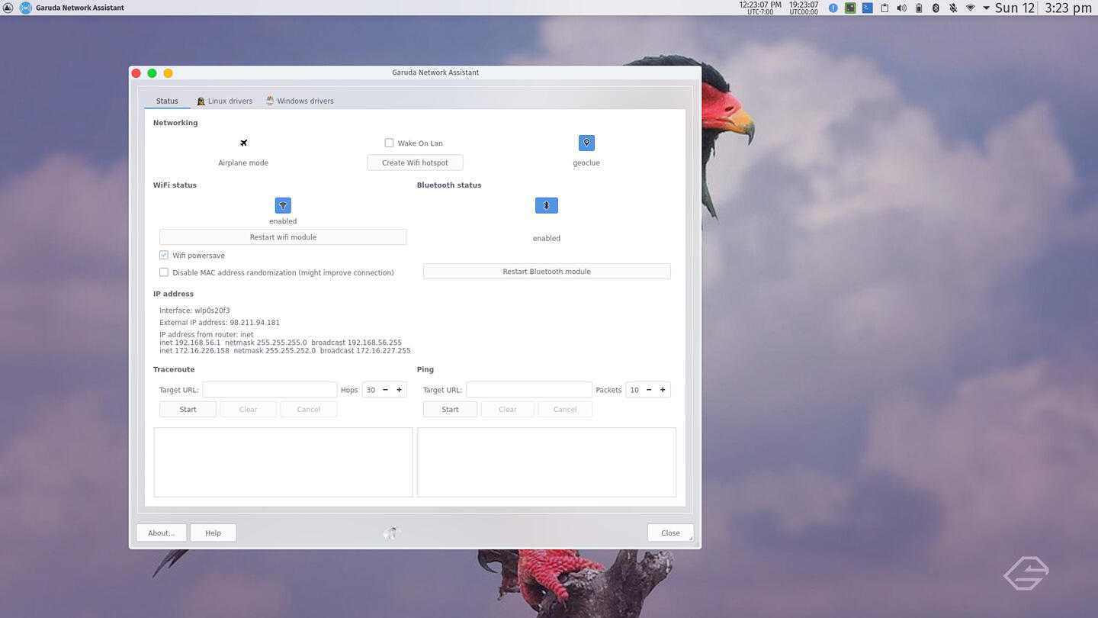Click the UTC-7:00 world clock
Image resolution: width=1098 pixels, height=618 pixels.
(760, 8)
